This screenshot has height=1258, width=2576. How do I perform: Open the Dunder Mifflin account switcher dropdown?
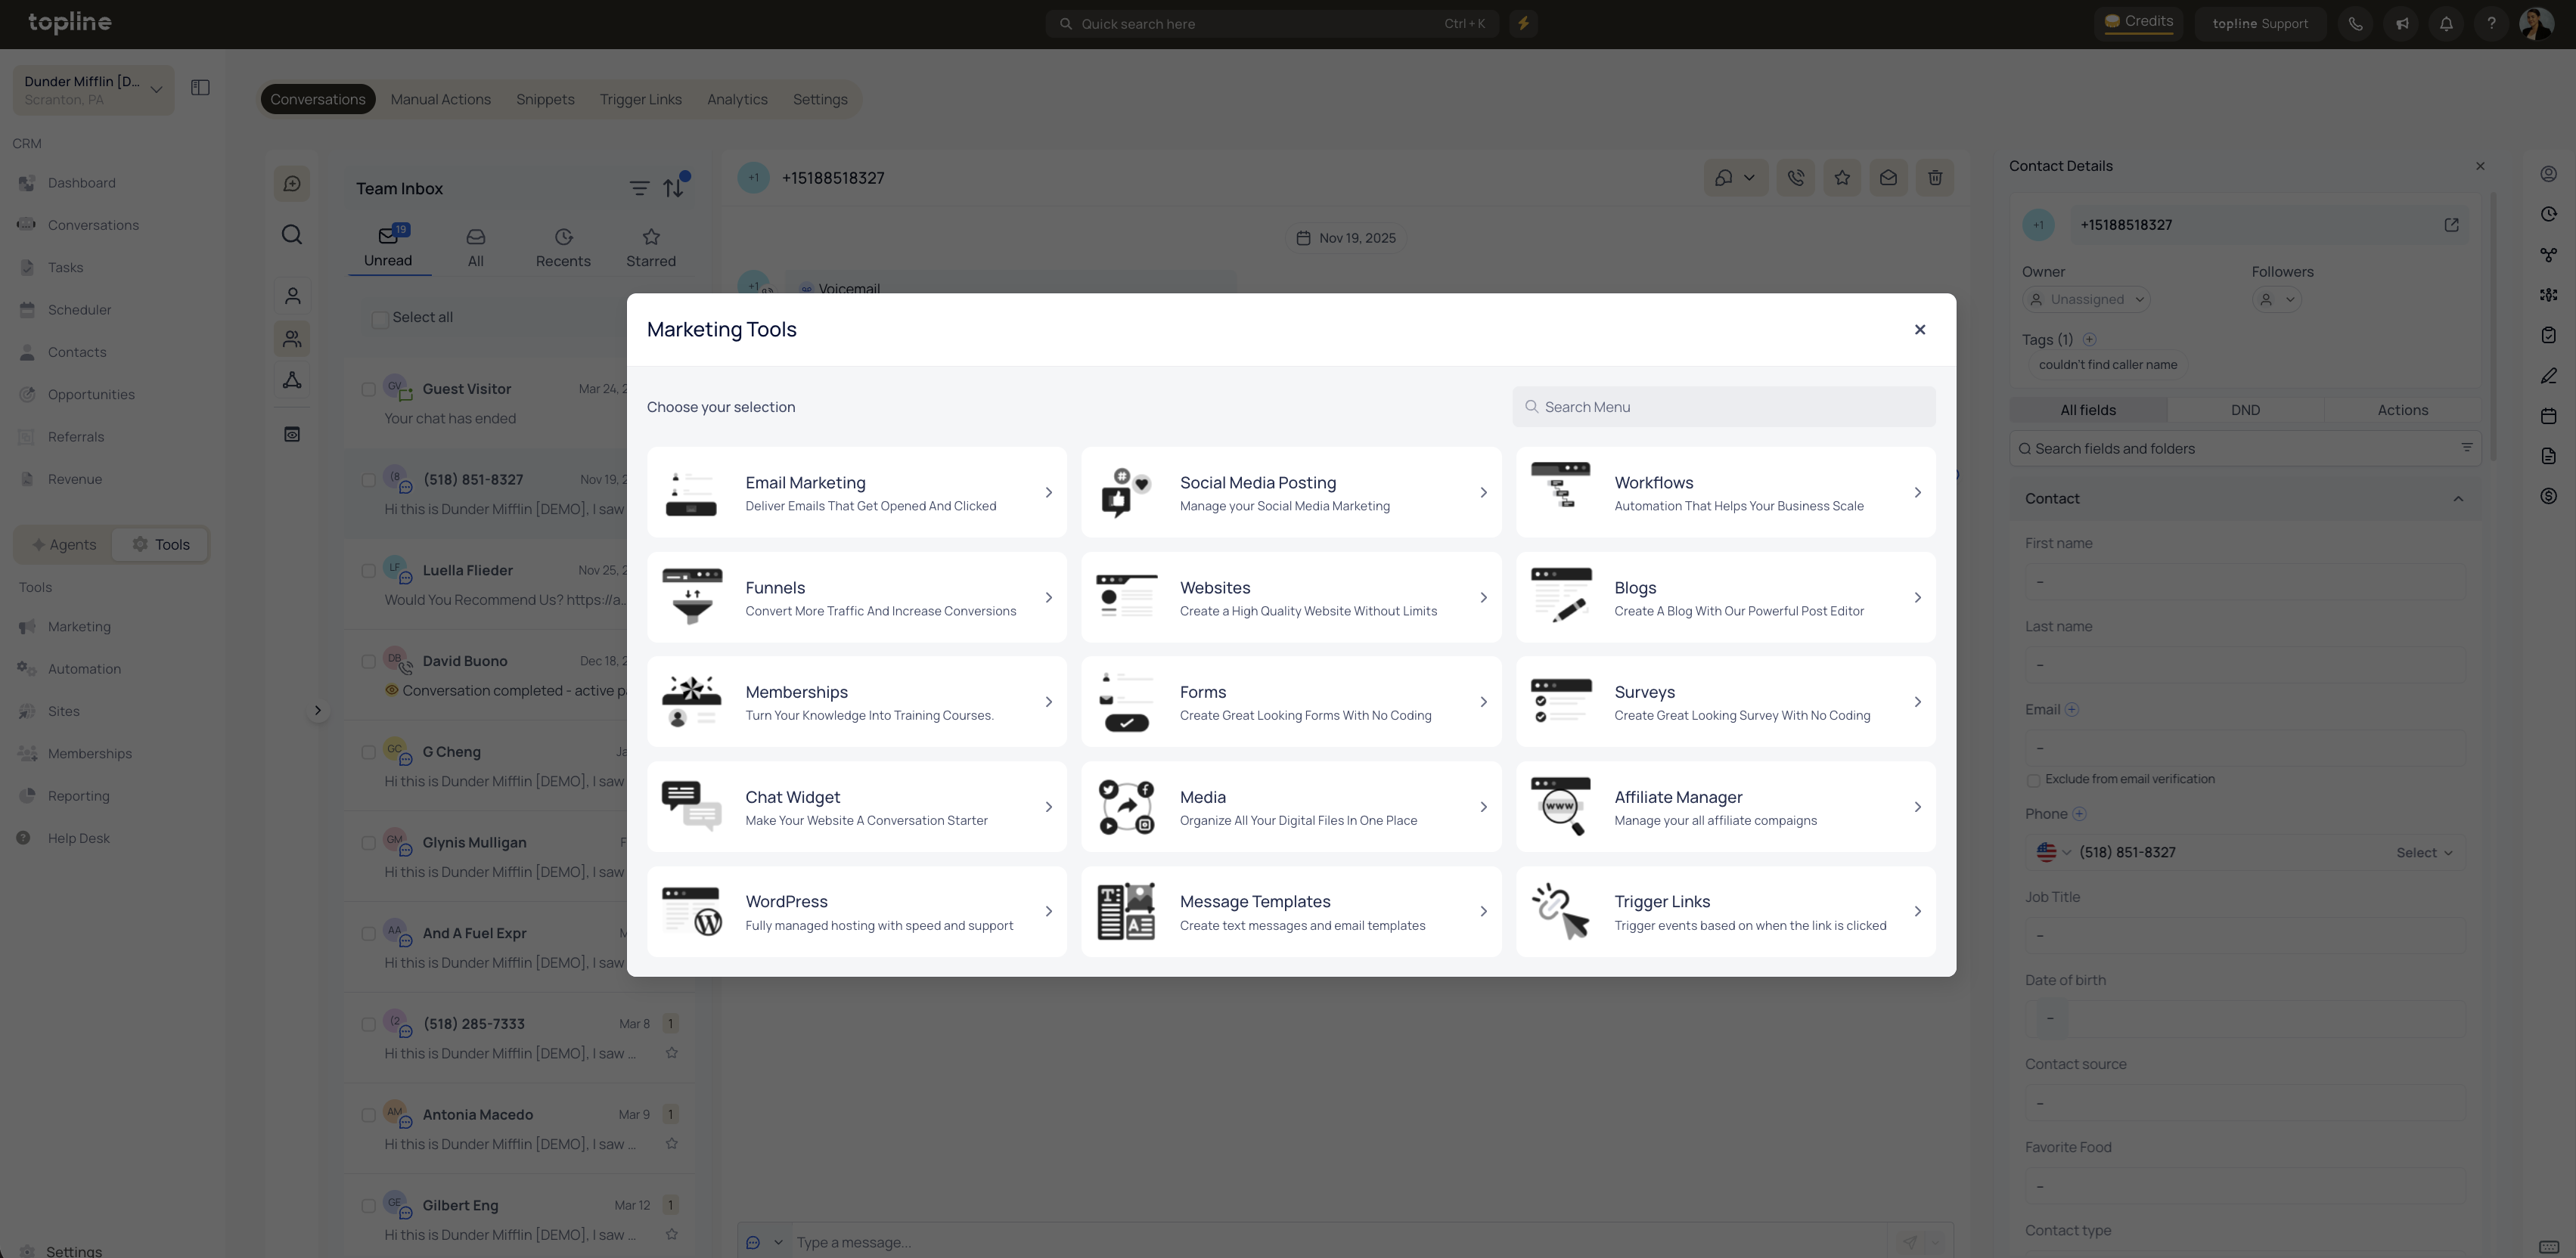pos(93,90)
